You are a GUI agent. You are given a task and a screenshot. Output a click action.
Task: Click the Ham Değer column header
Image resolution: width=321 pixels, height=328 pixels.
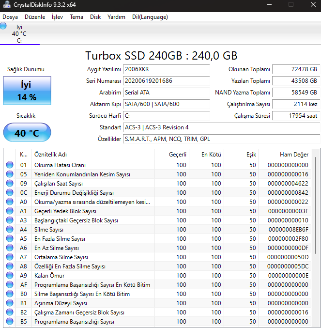click(x=293, y=155)
